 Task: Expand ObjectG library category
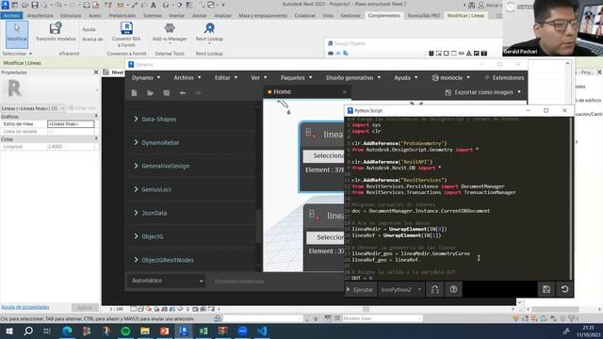tap(149, 236)
